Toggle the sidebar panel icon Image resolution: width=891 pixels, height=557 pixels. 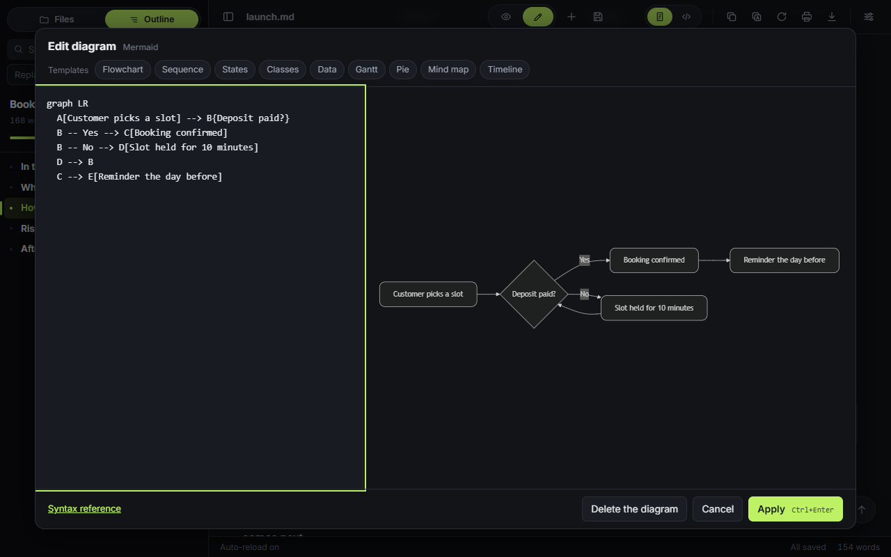pyautogui.click(x=228, y=17)
